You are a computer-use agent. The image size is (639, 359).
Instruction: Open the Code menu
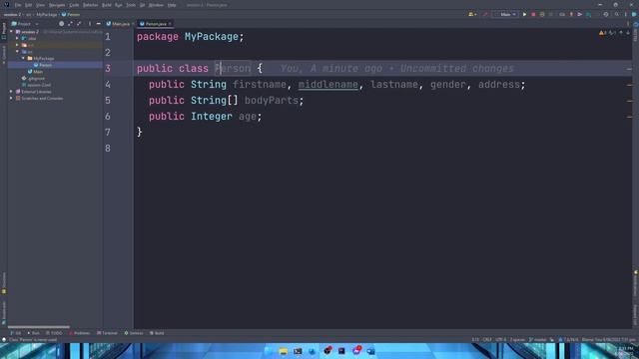pos(74,5)
